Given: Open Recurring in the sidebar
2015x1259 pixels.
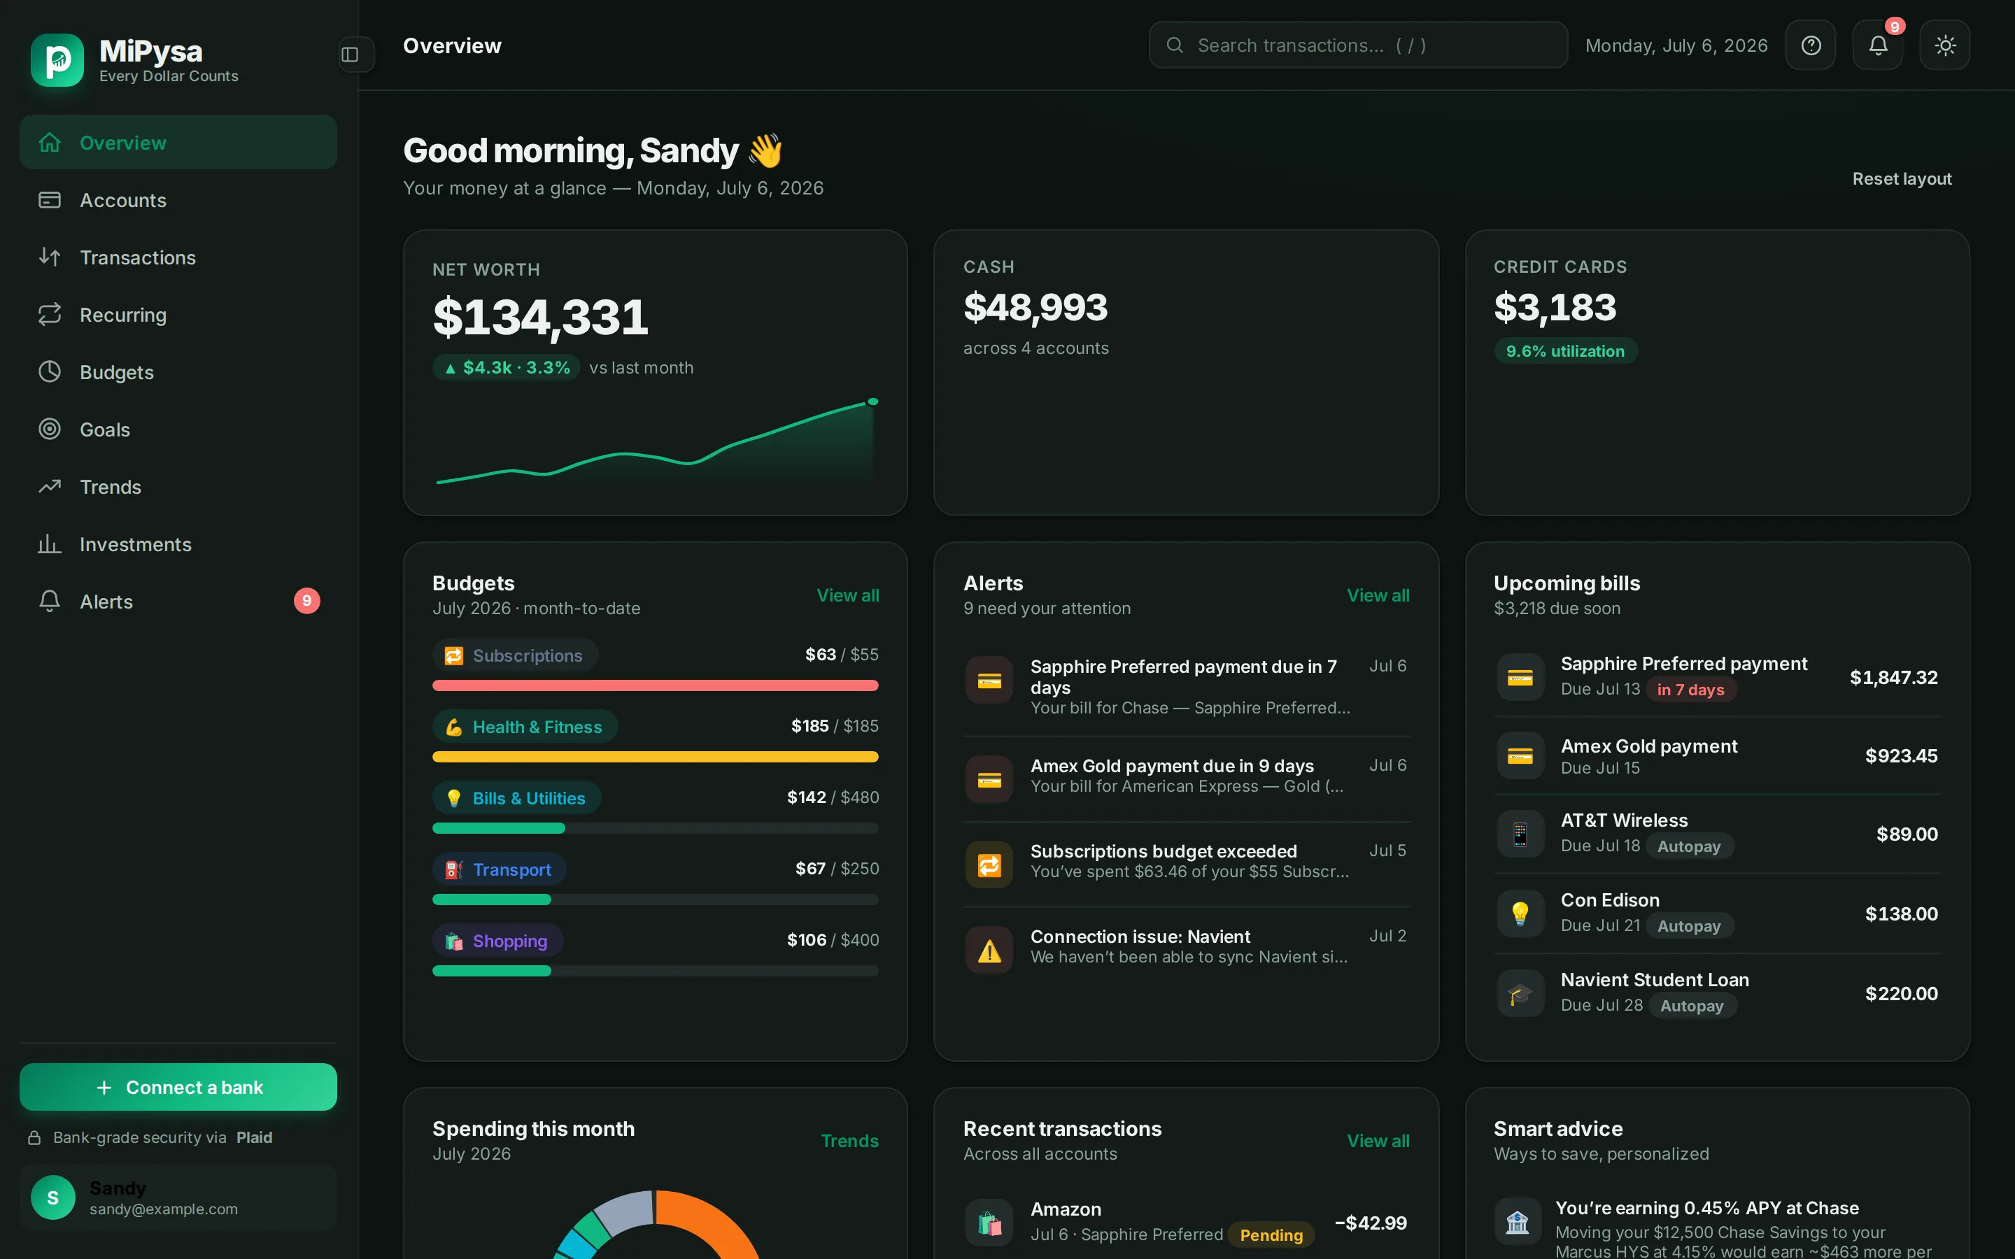Looking at the screenshot, I should 178,315.
